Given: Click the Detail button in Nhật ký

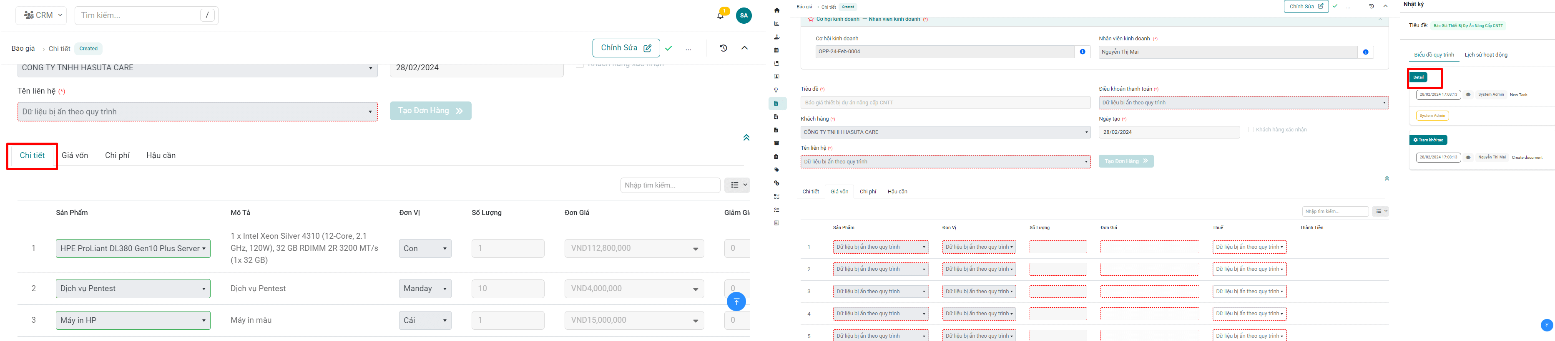Looking at the screenshot, I should point(1418,77).
